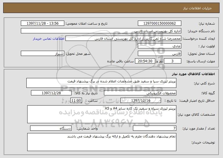Click the need number field 1297000150000062
This screenshot has width=223, height=158.
(x=160, y=23)
